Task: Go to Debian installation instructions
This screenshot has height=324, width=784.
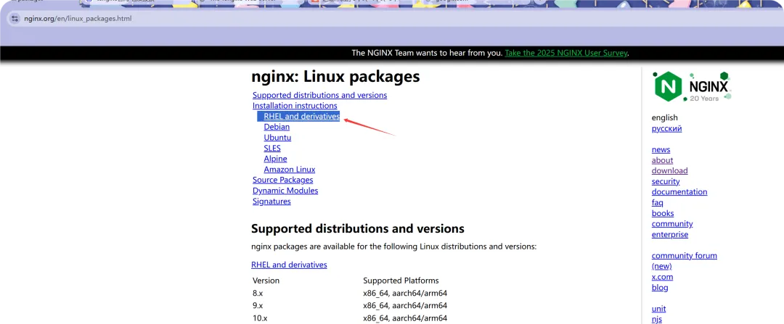Action: (277, 127)
